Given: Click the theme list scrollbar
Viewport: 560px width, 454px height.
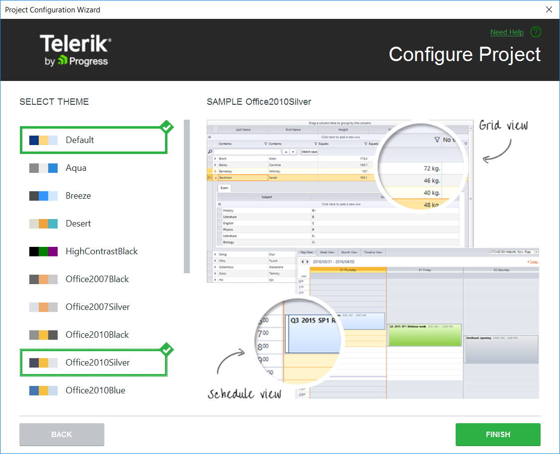Looking at the screenshot, I should pos(187,196).
